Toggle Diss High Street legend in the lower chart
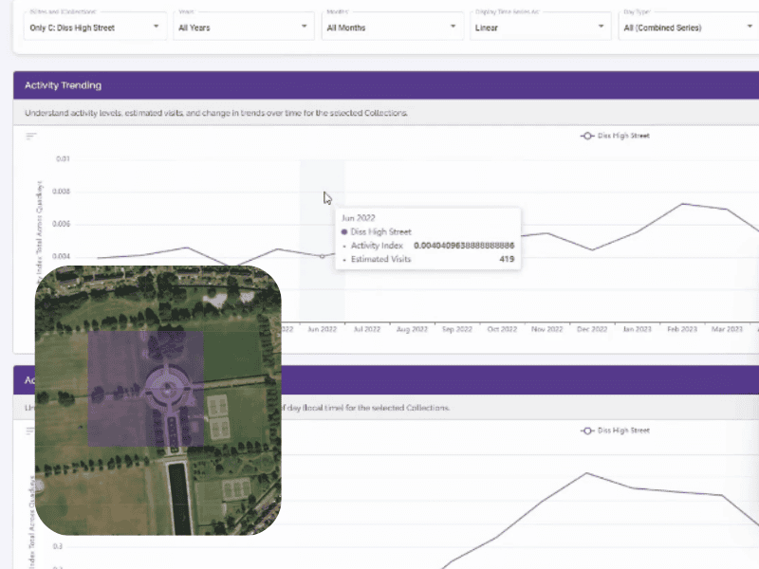Screen dimensions: 759x569 pyautogui.click(x=615, y=431)
